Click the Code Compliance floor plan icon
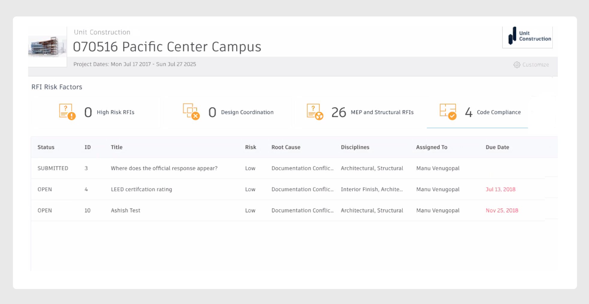589x304 pixels. [448, 111]
